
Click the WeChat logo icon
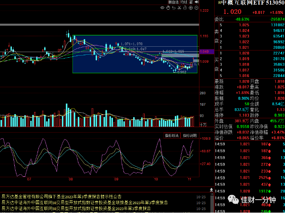(x=233, y=200)
